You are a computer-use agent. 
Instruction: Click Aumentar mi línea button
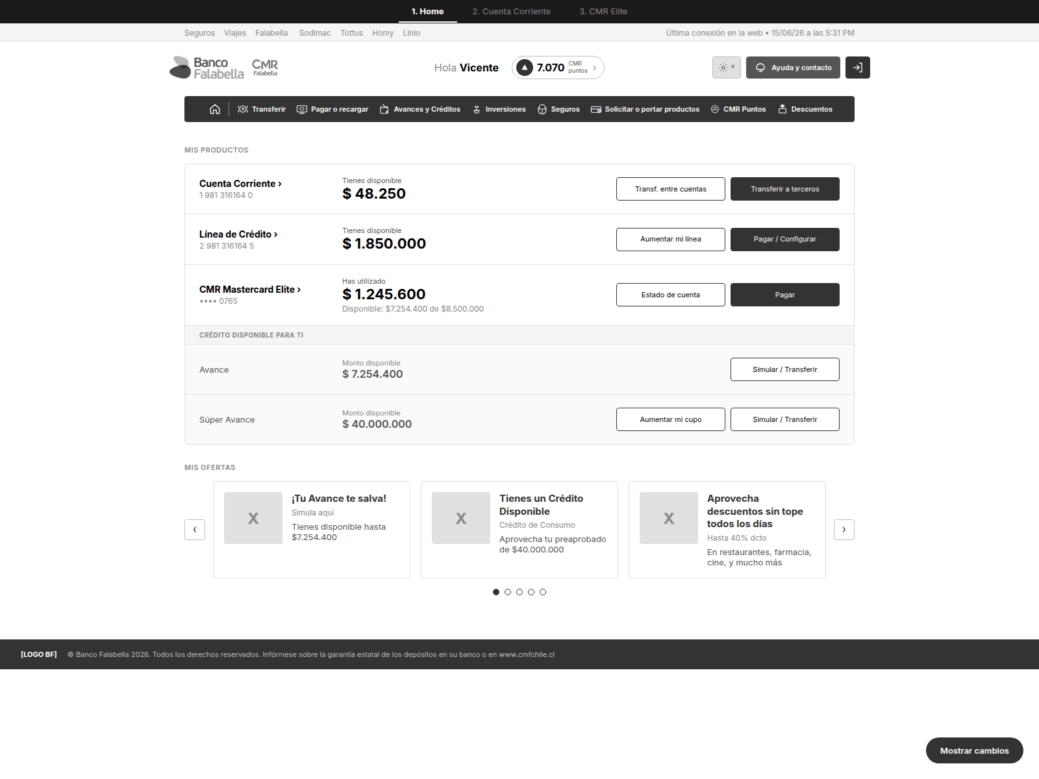[x=671, y=240]
